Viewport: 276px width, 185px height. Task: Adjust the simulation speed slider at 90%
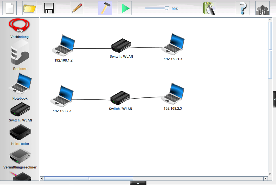[166, 8]
